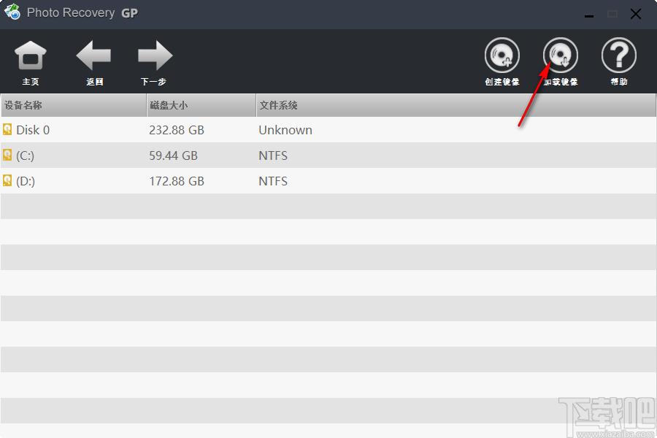Click the 59.44 GB disk size
Image resolution: width=657 pixels, height=438 pixels.
(x=173, y=155)
